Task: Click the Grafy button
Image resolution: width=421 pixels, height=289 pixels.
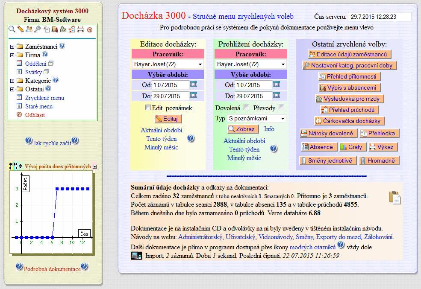Action: (352, 147)
